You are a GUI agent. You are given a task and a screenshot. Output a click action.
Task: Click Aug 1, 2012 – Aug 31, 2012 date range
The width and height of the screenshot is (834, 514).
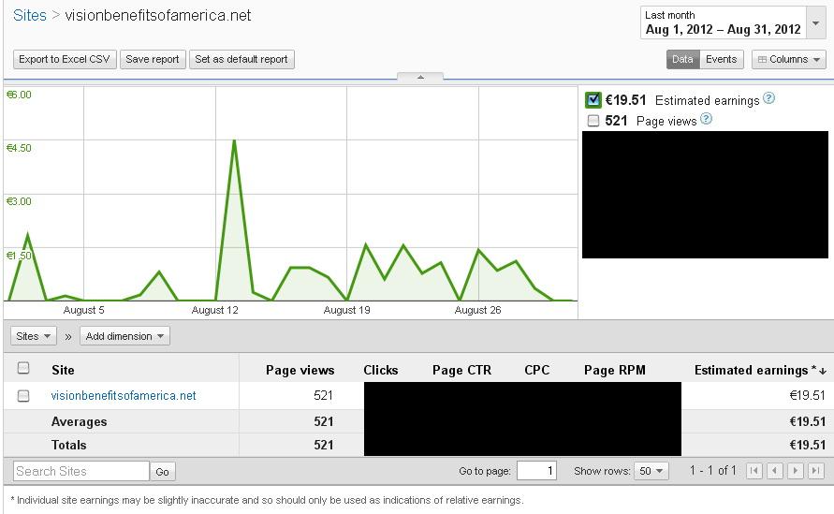723,29
